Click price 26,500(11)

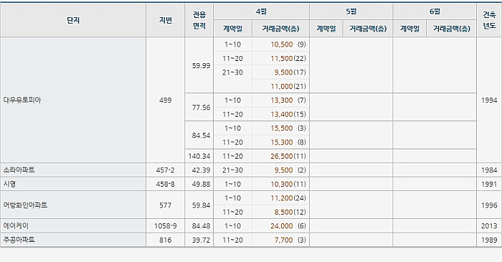tap(288, 156)
